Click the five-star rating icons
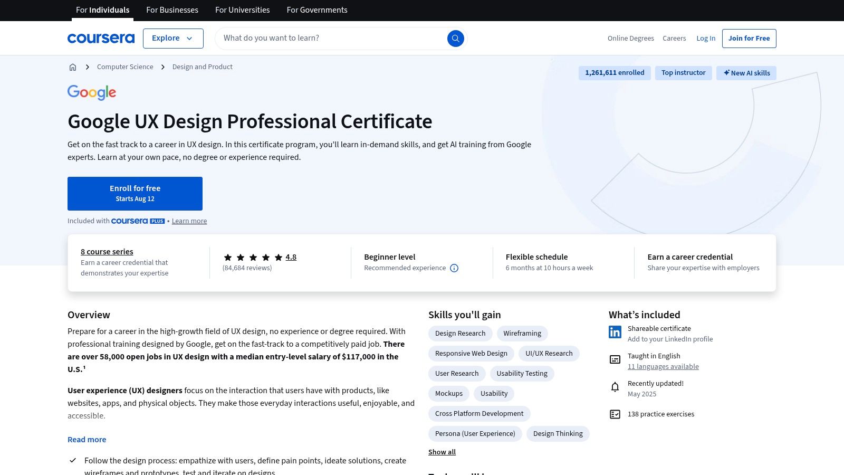Screen dimensions: 844x475 click(x=253, y=258)
